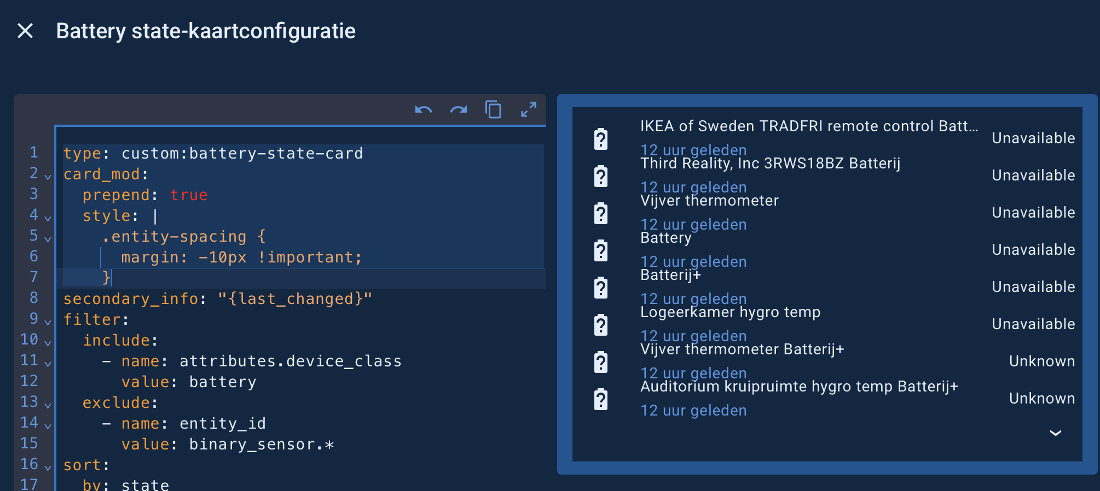Expand the code editor to fullscreen

pos(528,110)
